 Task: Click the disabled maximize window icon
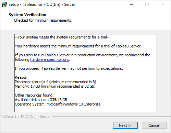pyautogui.click(x=147, y=4)
